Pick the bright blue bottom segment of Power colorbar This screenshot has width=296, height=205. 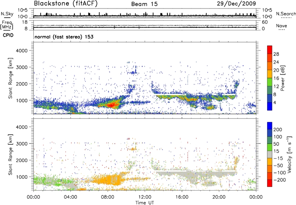[270, 106]
